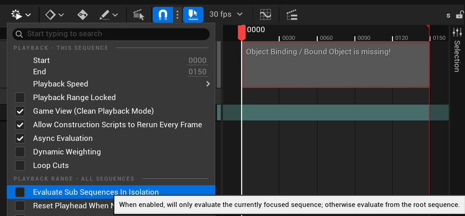Click the Loop Cuts entry text

(x=51, y=165)
